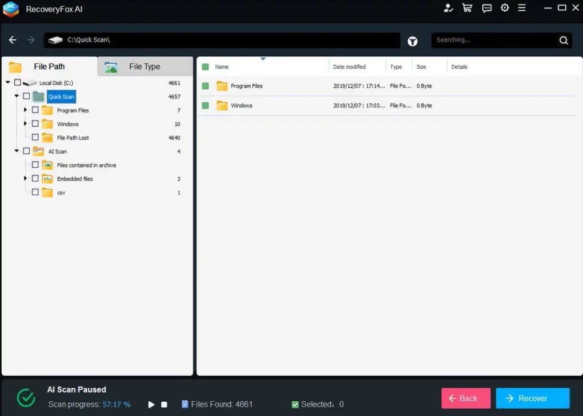Screen dimensions: 583x416
Task: Expand the Embedded files tree node
Action: tap(26, 178)
